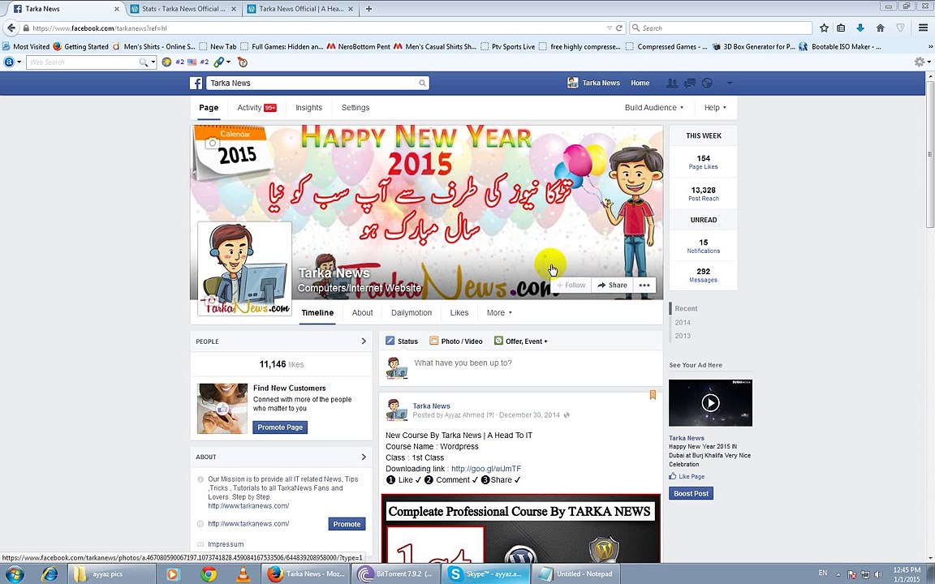Select the About tab
935x584 pixels.
point(363,313)
